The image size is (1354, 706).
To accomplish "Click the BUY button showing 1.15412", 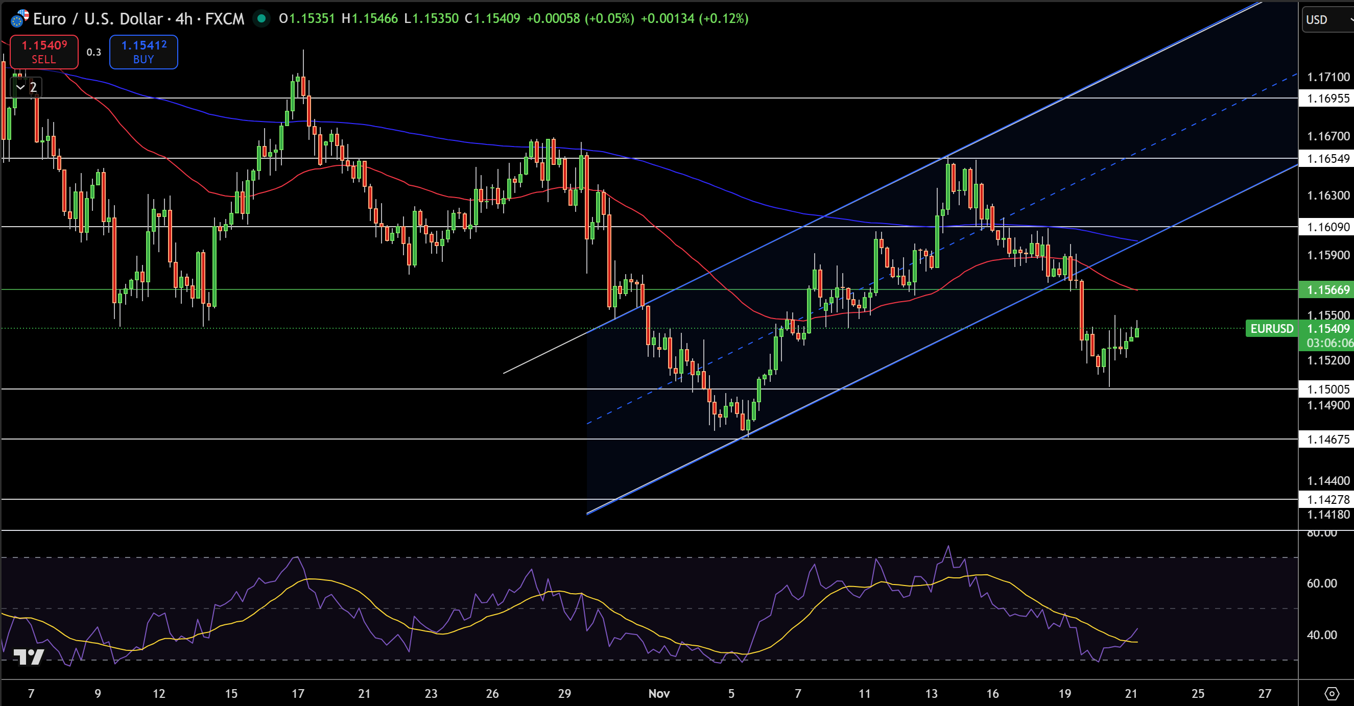I will pyautogui.click(x=143, y=52).
